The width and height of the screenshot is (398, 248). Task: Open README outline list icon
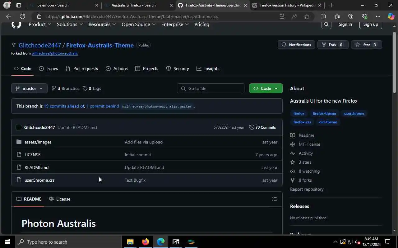pos(275,199)
